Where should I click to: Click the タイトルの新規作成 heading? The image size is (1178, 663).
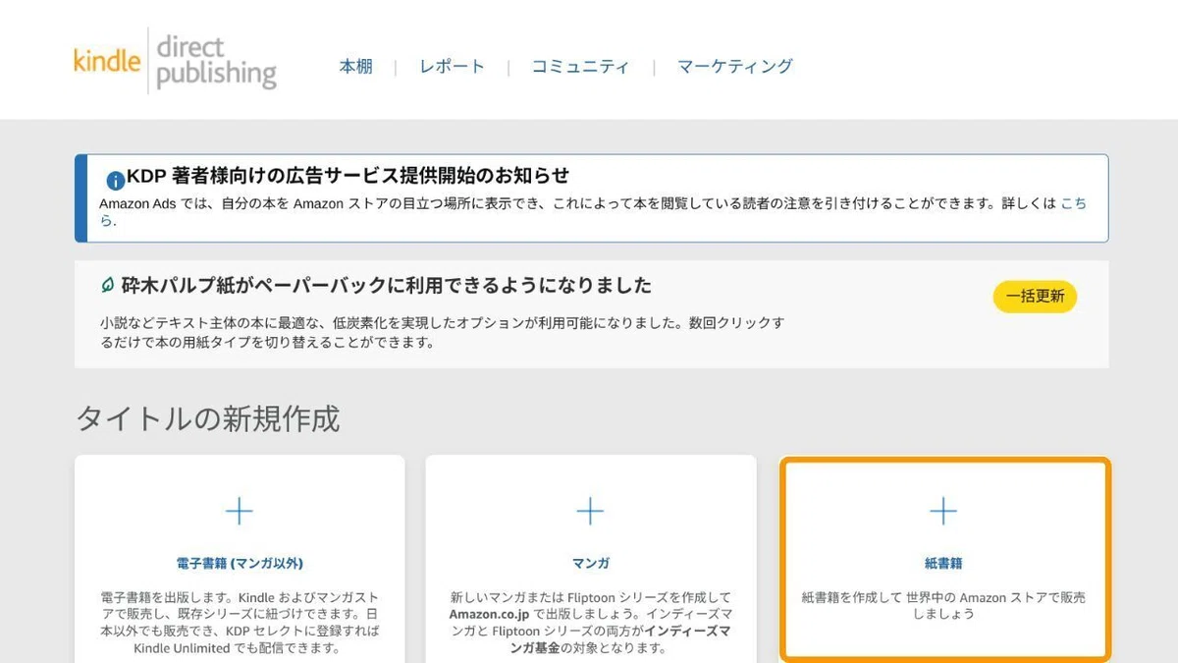(208, 419)
